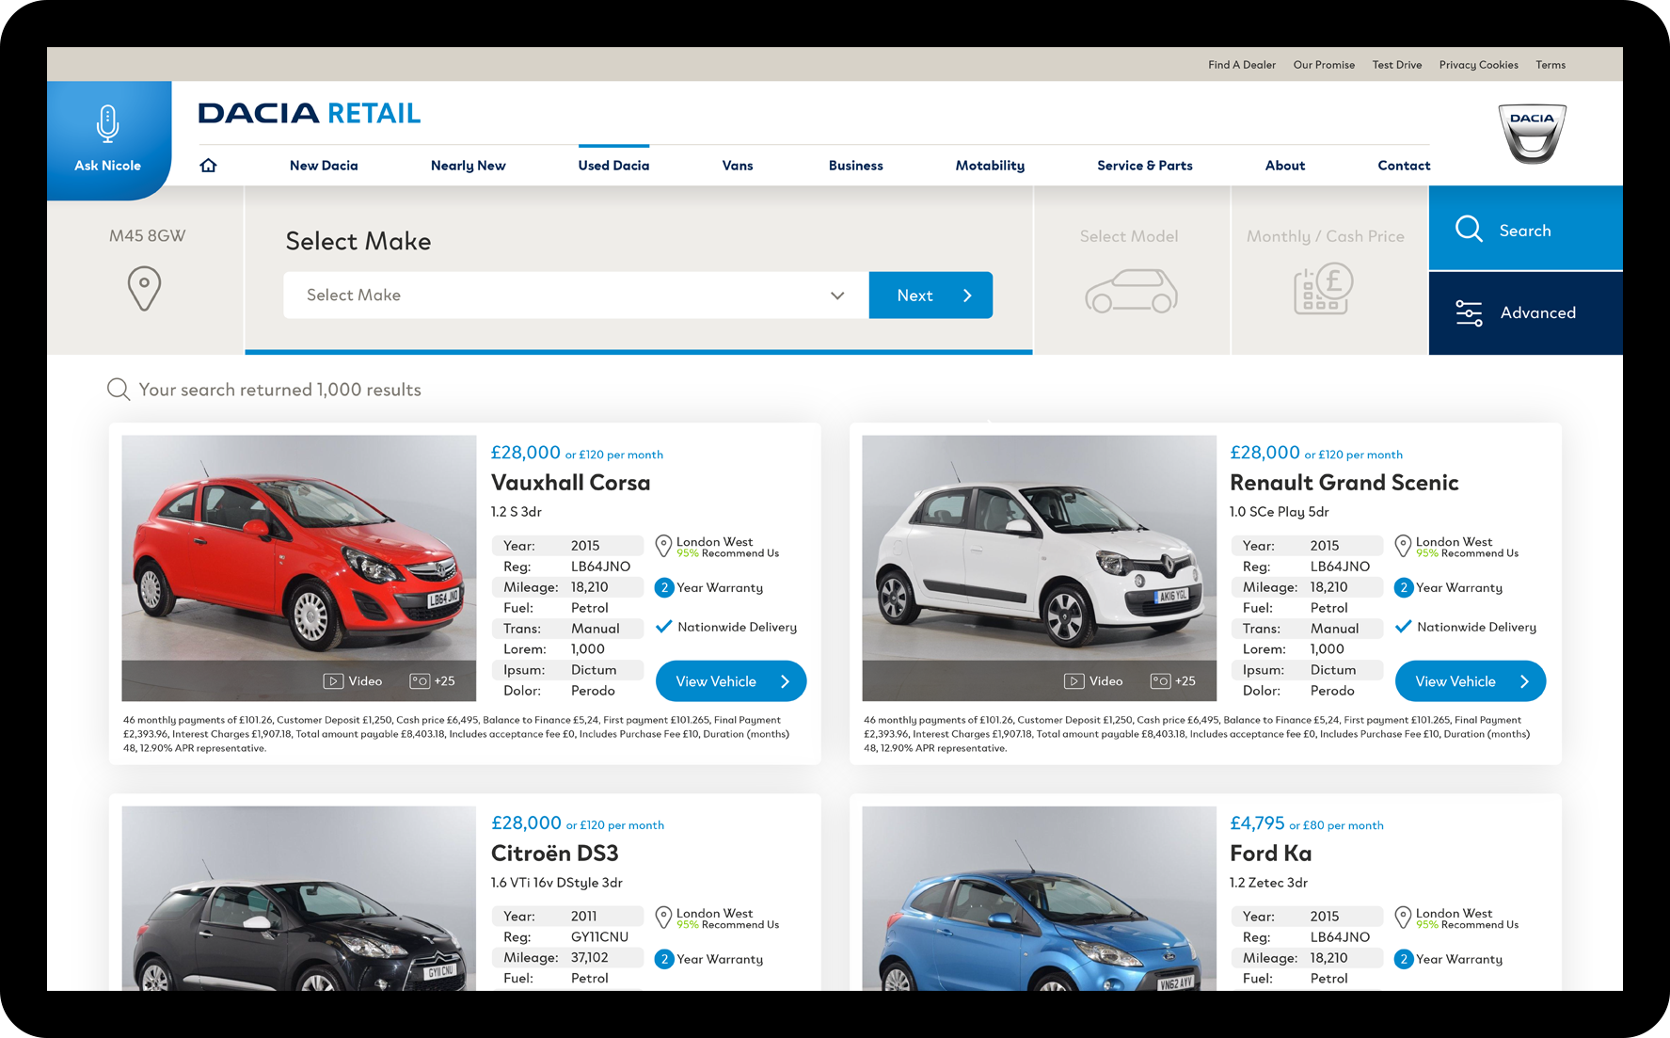This screenshot has height=1038, width=1670.
Task: Click Nationwide Delivery checkmark on Renault Grand Scenic
Action: tap(1403, 627)
